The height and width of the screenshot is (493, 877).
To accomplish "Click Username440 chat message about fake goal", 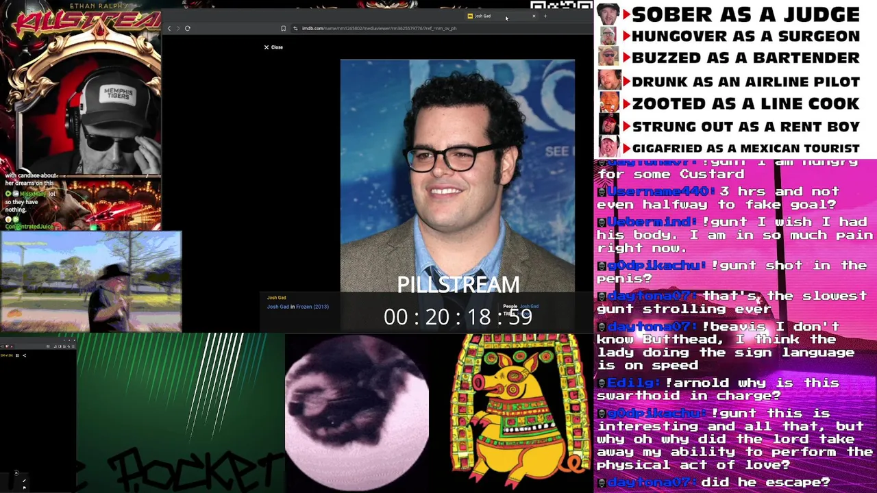I will [x=719, y=198].
